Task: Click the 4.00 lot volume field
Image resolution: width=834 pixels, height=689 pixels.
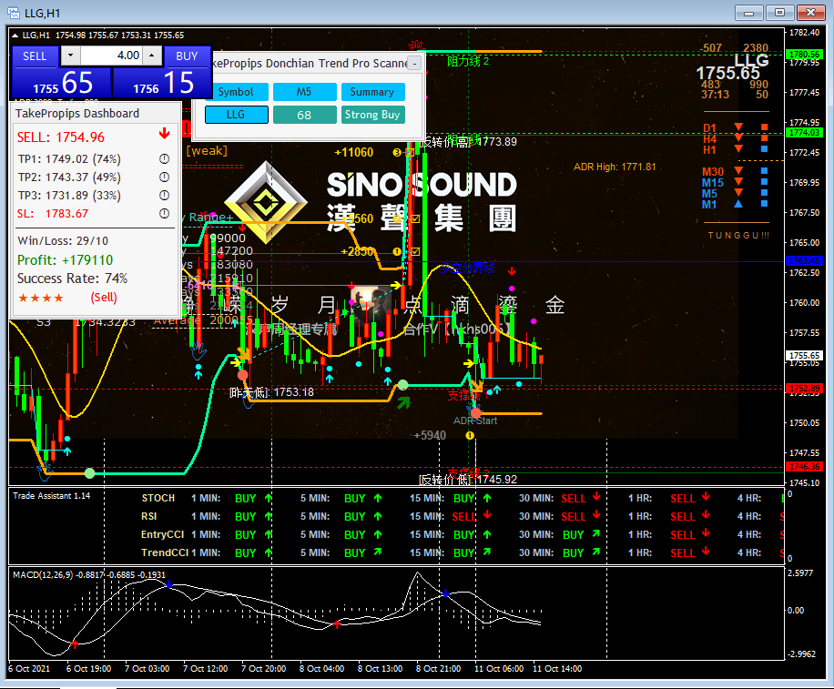Action: (x=111, y=56)
